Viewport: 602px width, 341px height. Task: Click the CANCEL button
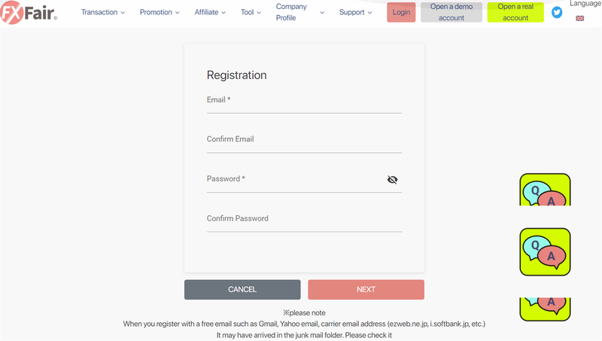click(242, 290)
